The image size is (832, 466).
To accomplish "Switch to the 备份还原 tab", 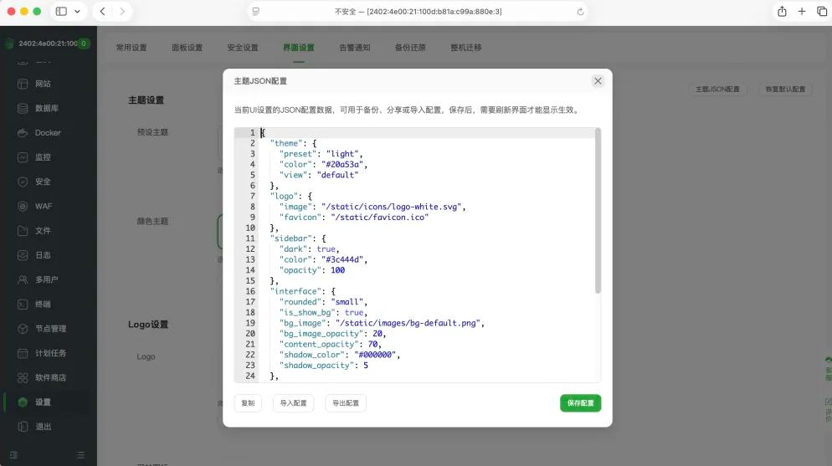I will (410, 48).
